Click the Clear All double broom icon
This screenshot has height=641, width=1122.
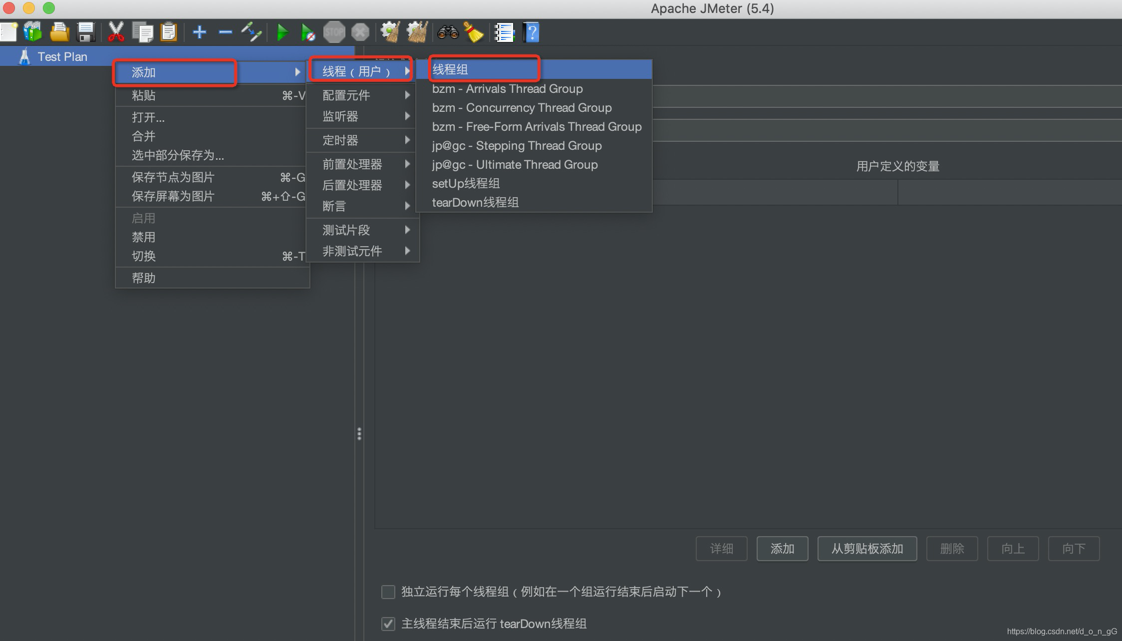[x=417, y=32]
